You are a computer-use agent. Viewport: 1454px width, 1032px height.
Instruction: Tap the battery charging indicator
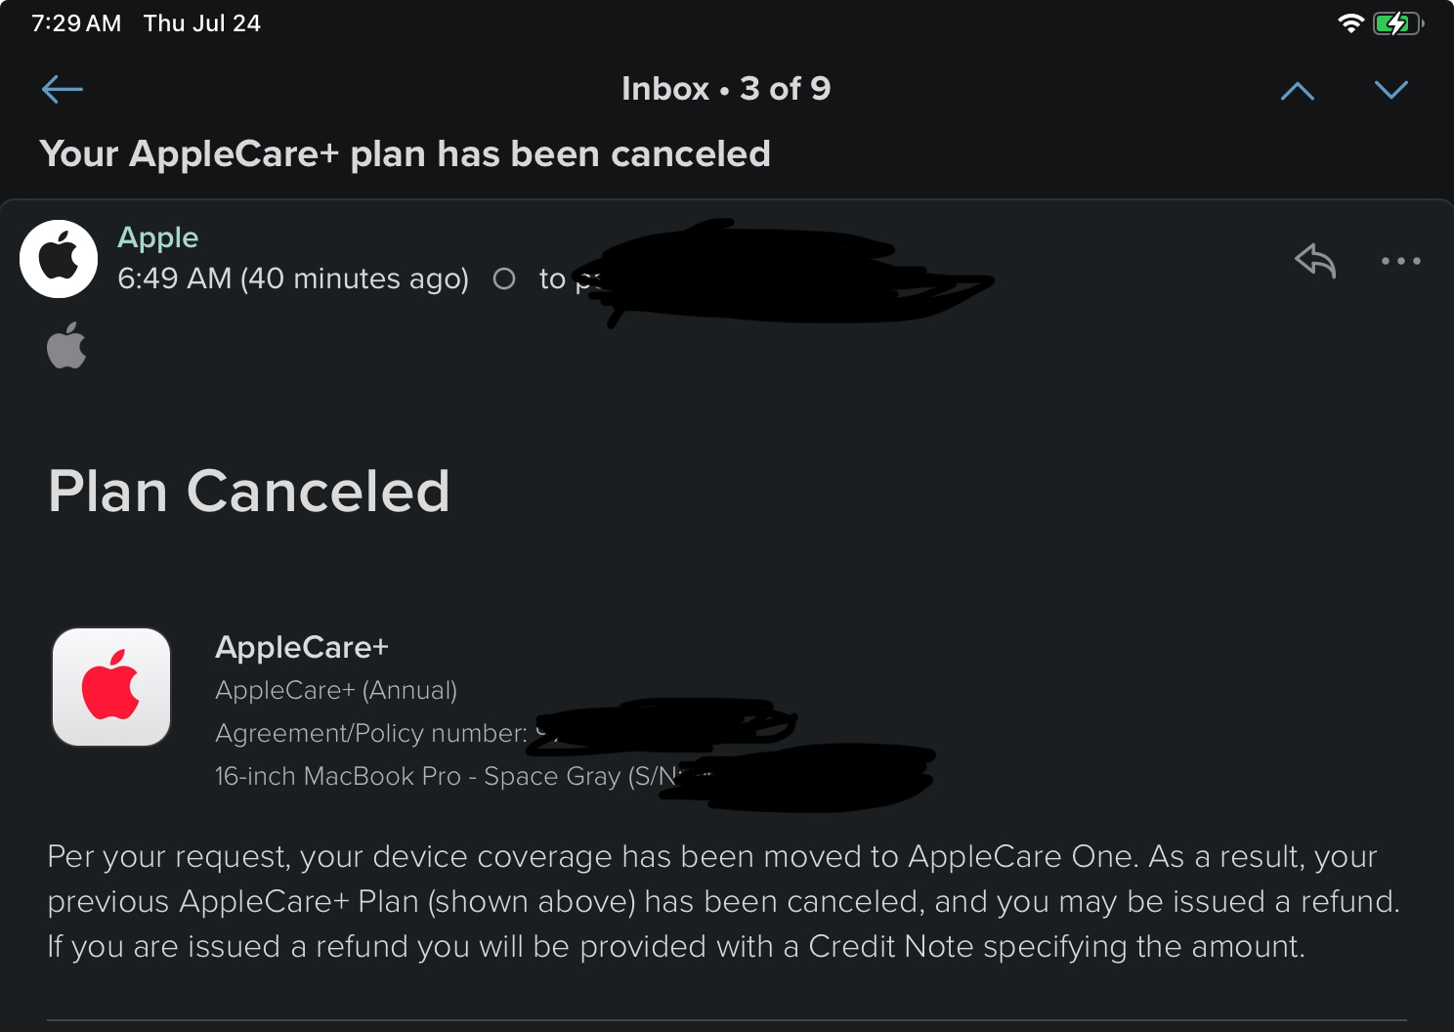click(x=1397, y=23)
